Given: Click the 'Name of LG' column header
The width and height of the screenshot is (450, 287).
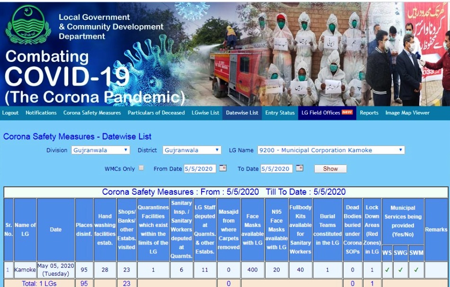Looking at the screenshot, I should pos(25,229).
